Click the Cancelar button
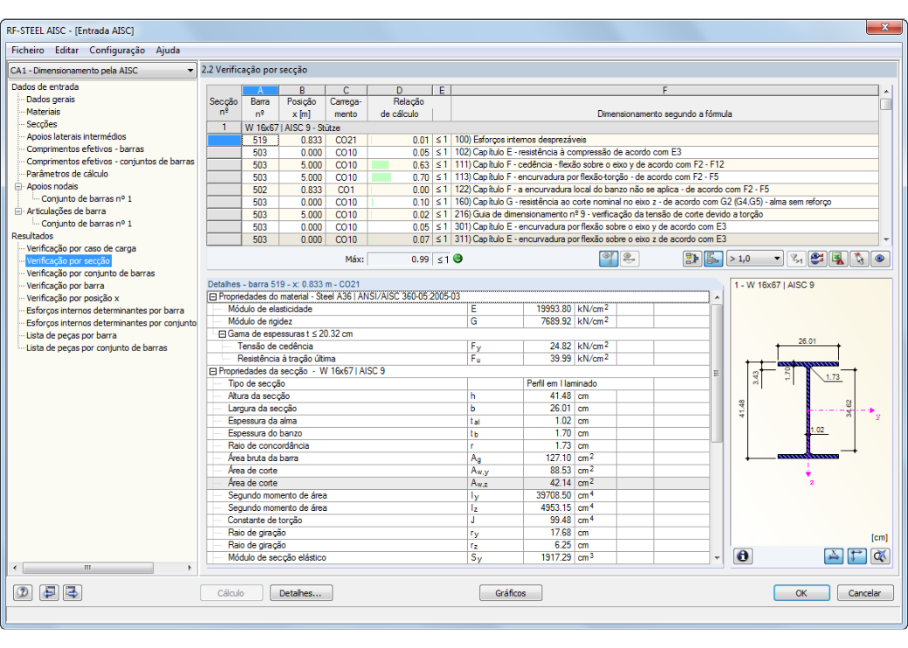 [x=864, y=593]
